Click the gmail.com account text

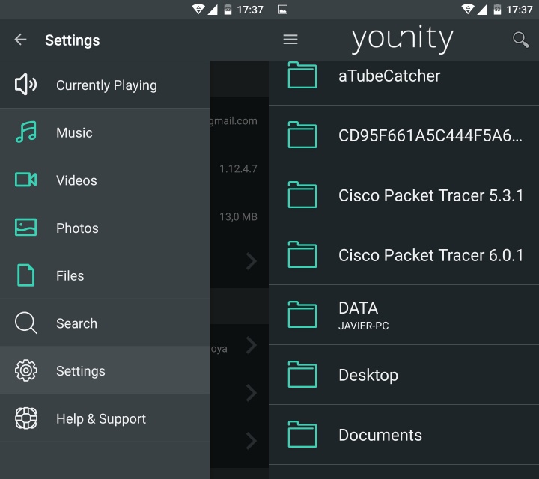click(234, 121)
